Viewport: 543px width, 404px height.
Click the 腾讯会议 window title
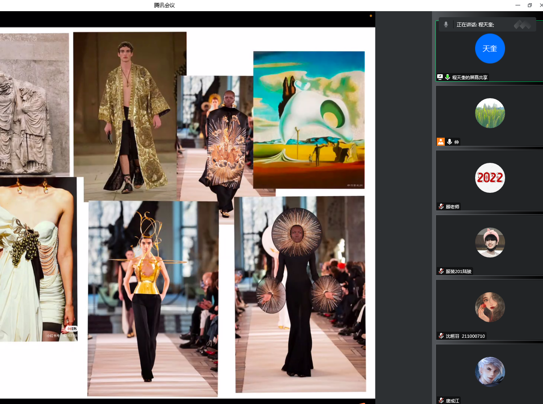pyautogui.click(x=164, y=5)
